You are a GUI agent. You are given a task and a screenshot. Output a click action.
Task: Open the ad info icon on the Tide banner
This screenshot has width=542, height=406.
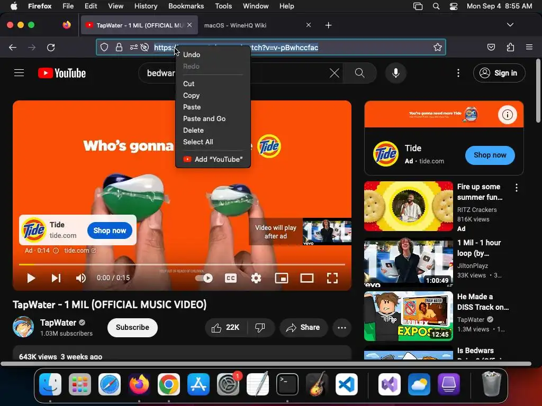tap(507, 115)
